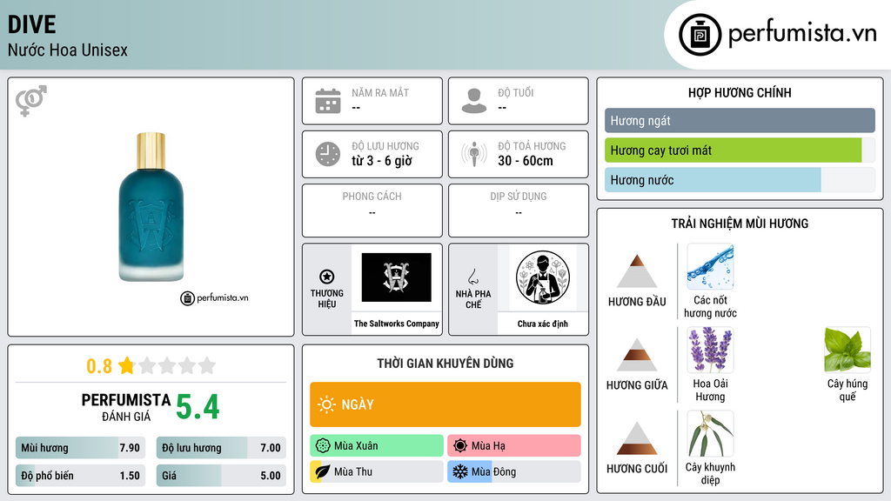891x501 pixels.
Task: Click the Hương đầu pyramid icon
Action: pyautogui.click(x=637, y=271)
